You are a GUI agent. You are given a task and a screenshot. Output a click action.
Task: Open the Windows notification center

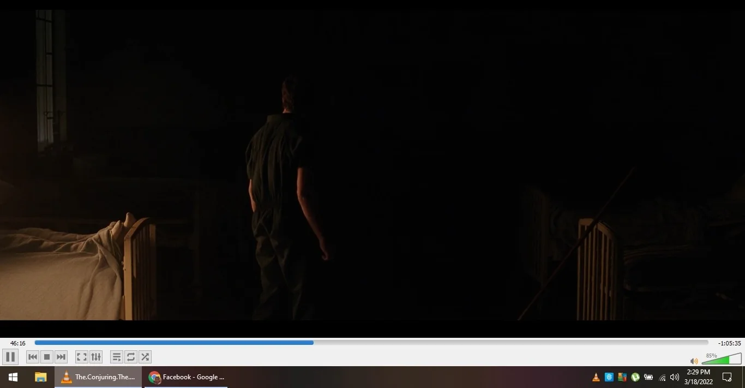(727, 377)
